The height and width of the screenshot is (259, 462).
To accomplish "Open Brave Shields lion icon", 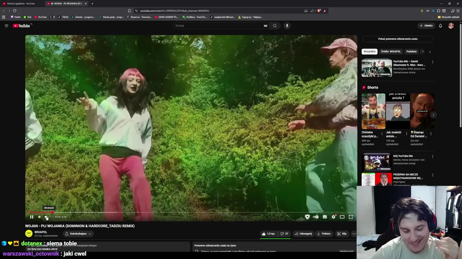I will pos(319,11).
